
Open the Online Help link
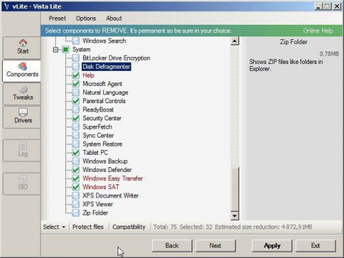point(318,31)
